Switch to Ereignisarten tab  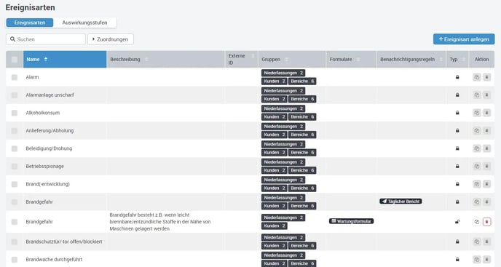[30, 23]
